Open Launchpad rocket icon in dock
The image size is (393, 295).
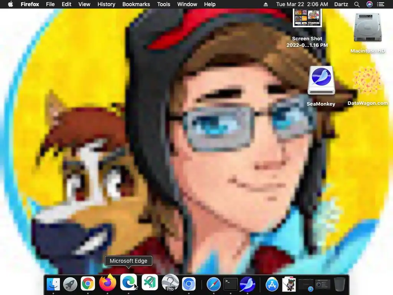coord(70,284)
